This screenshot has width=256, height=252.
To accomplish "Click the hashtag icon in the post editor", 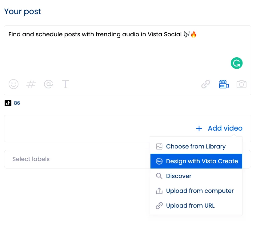I will (x=31, y=84).
